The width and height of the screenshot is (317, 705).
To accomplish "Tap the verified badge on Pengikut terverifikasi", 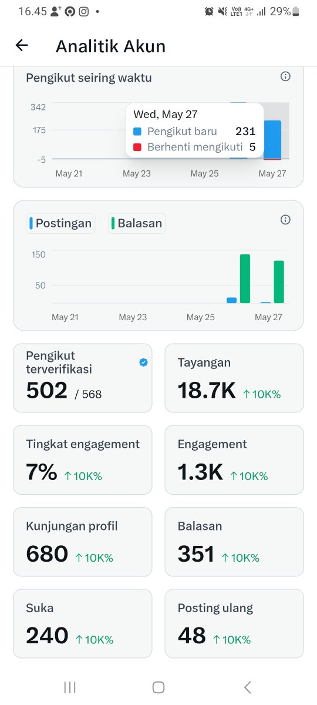I will click(x=143, y=362).
